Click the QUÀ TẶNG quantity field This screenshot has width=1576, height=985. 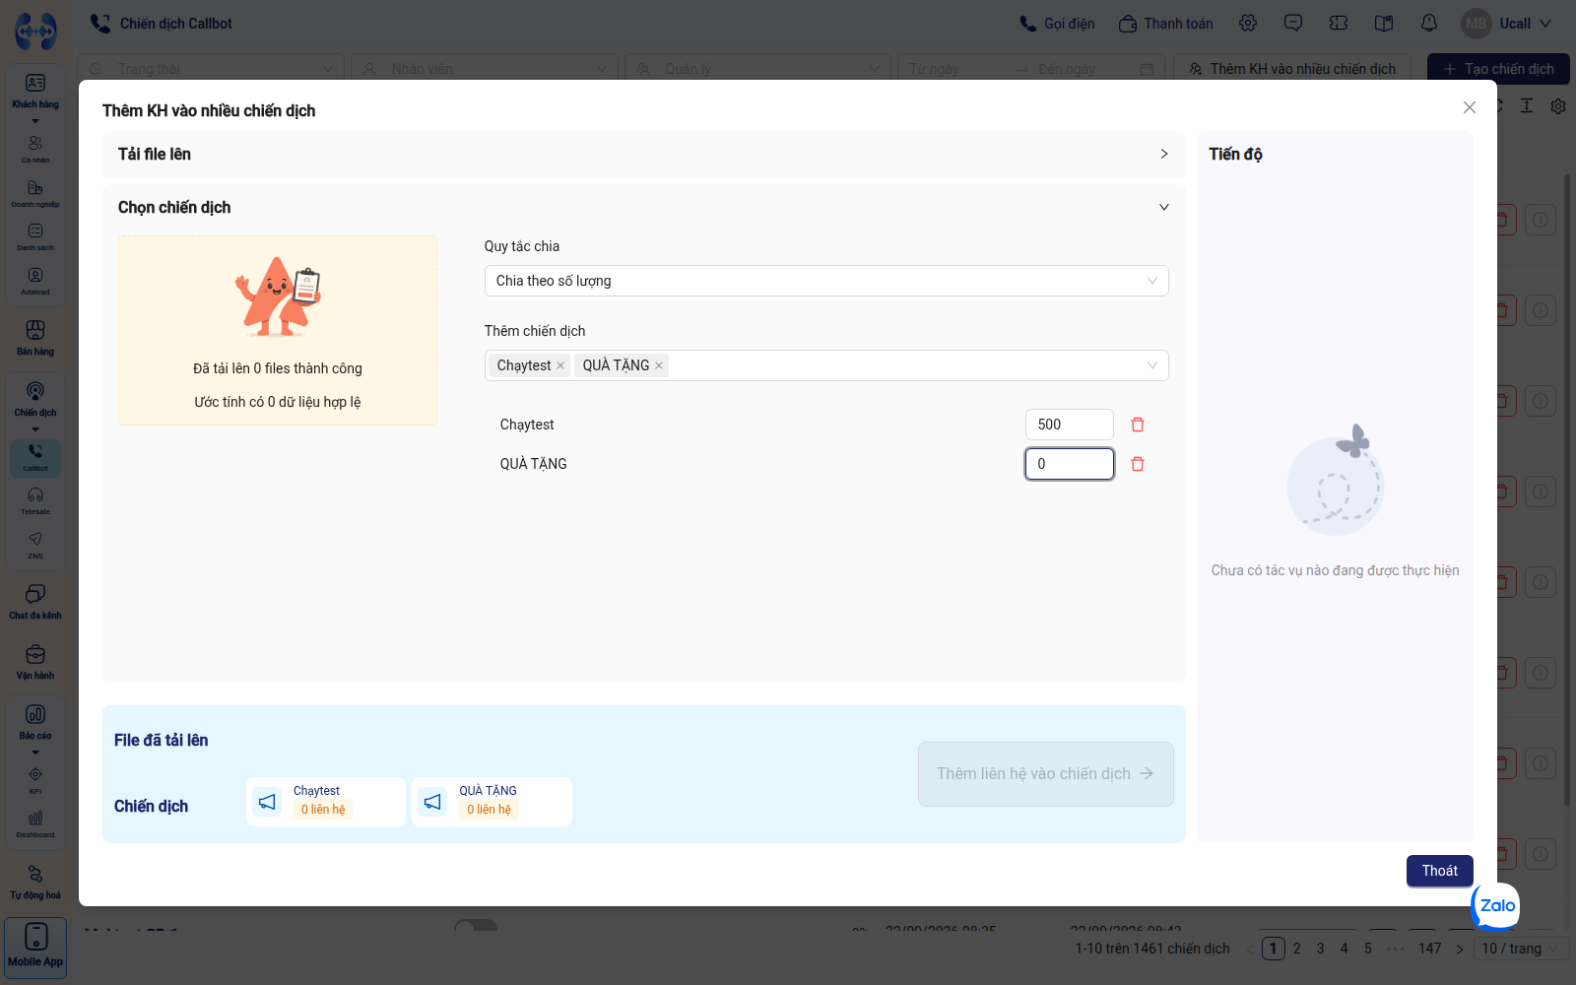(x=1070, y=464)
